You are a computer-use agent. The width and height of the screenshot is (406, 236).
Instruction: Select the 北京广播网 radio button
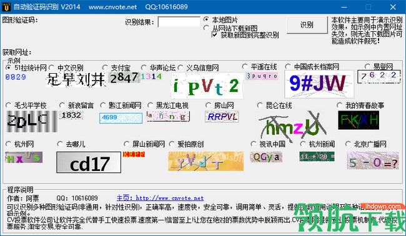point(348,144)
